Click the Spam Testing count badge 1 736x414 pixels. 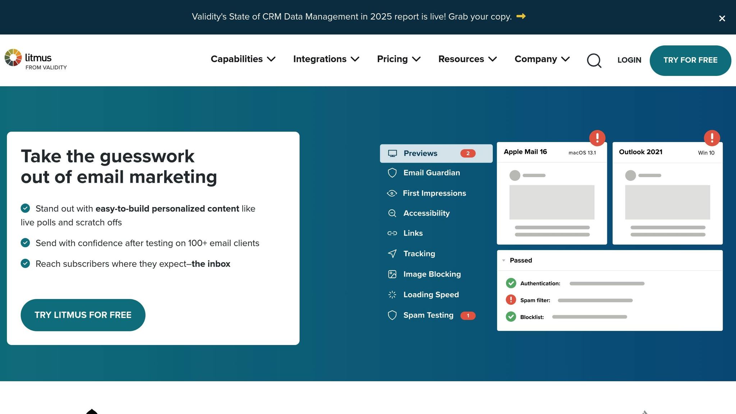pos(468,316)
